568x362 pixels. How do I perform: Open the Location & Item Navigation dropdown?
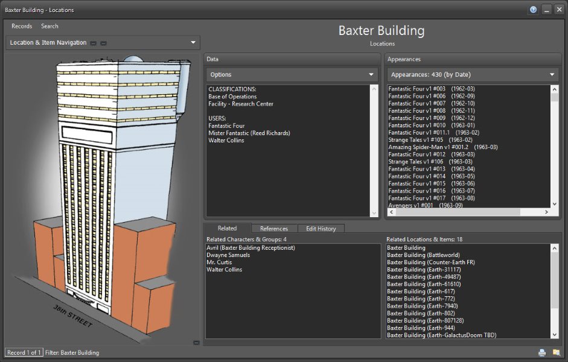[103, 42]
